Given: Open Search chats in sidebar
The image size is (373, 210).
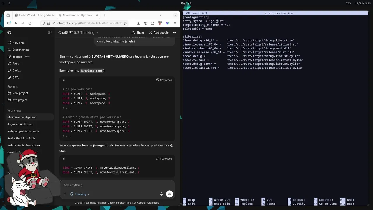Looking at the screenshot, I should (x=21, y=50).
